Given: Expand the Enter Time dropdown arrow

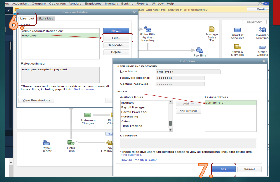Looking at the screenshot, I should pyautogui.click(x=77, y=141).
